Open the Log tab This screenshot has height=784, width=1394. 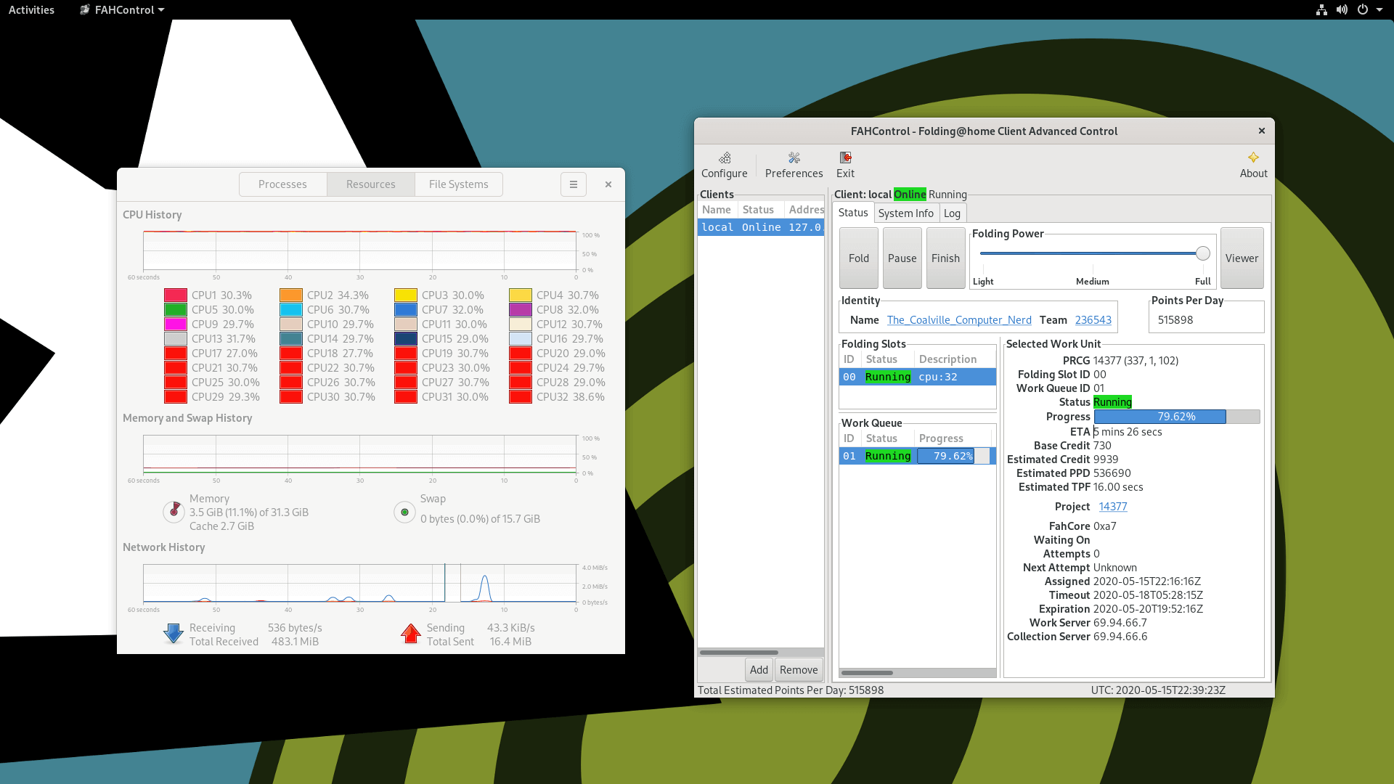952,213
